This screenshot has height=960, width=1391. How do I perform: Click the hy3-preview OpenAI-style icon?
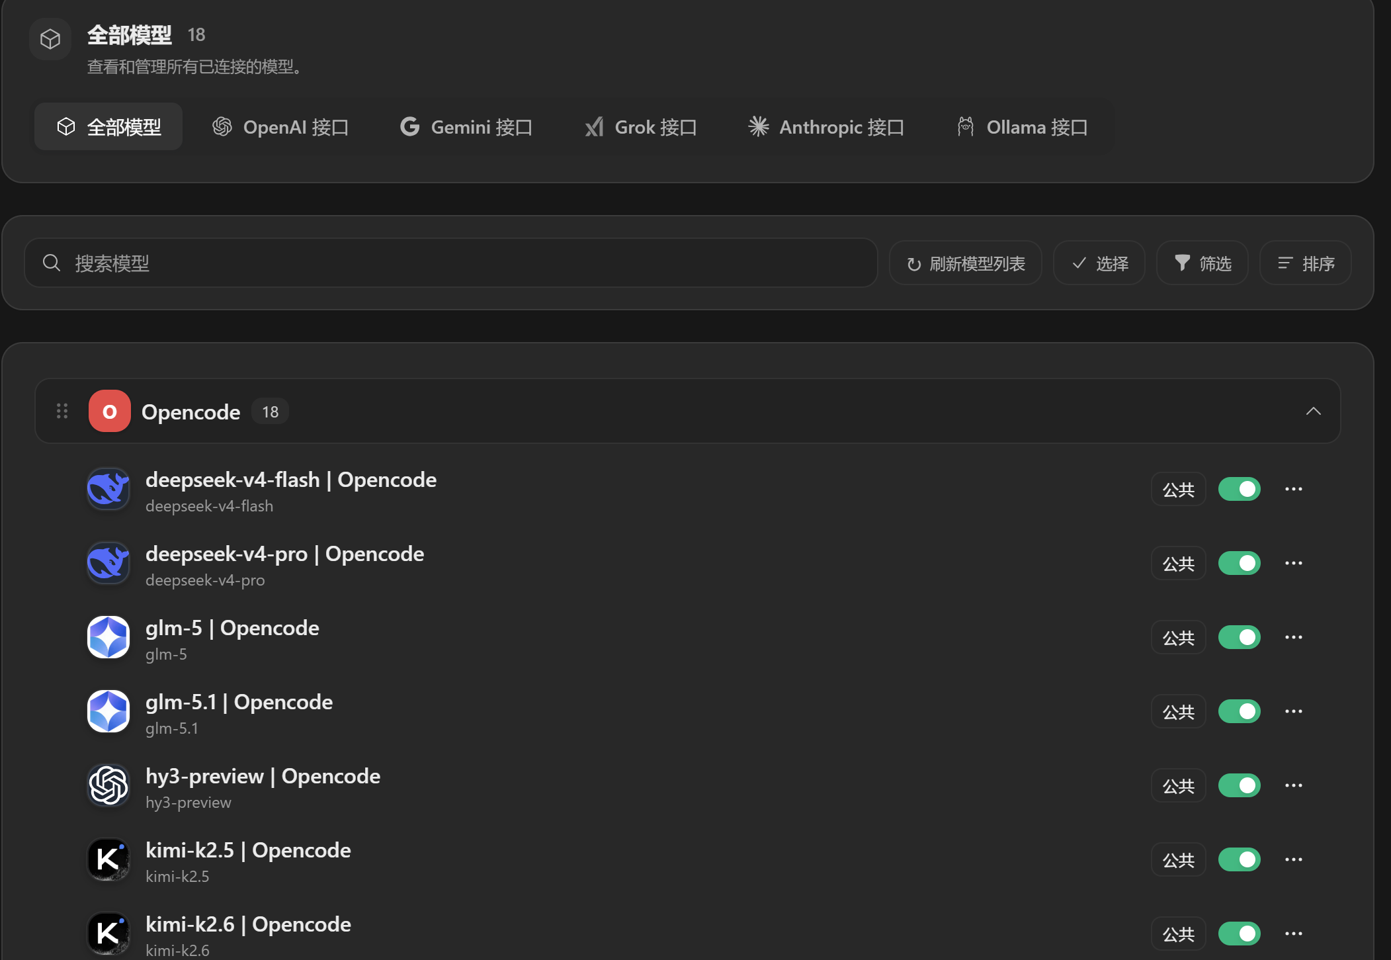coord(108,785)
